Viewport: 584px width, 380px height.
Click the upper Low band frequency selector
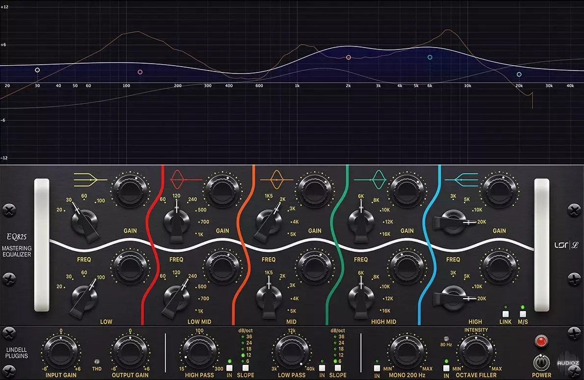point(84,222)
